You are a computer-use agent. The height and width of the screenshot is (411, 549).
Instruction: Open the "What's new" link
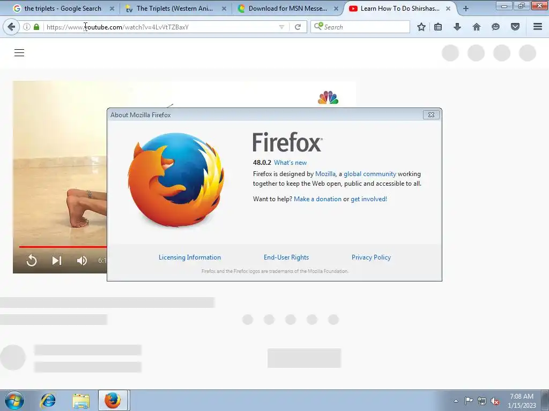290,163
